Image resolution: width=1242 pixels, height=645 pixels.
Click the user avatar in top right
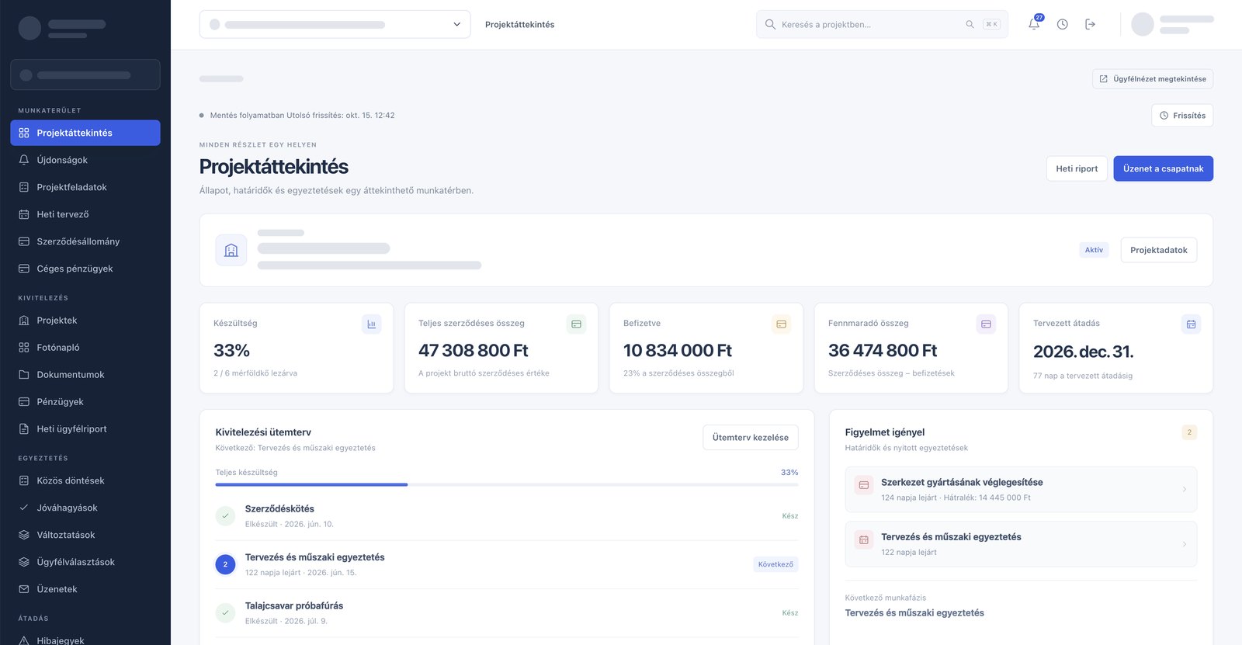pos(1143,24)
